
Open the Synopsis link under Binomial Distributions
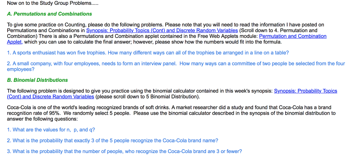coord(305,91)
